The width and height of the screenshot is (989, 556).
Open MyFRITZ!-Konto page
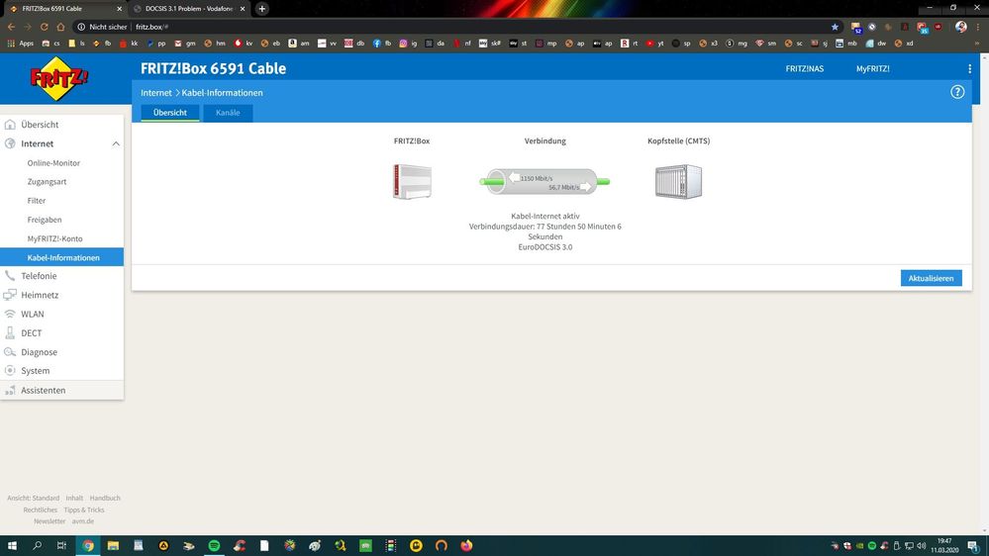click(x=54, y=238)
